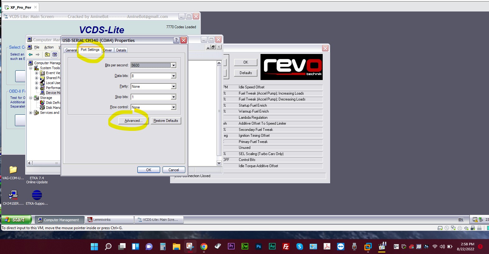
Task: Click the VMware Workstation taskbar icon
Action: 368,247
